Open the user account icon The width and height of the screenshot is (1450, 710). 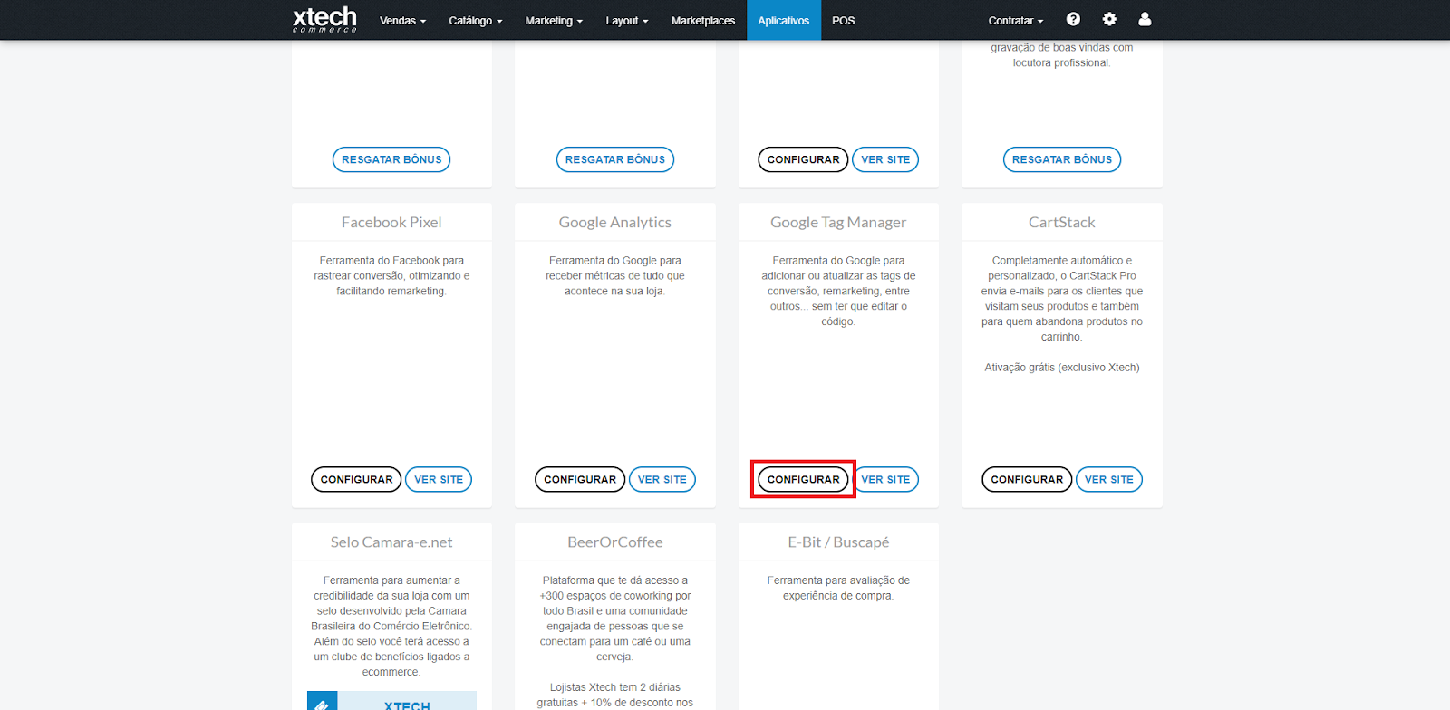click(x=1145, y=19)
